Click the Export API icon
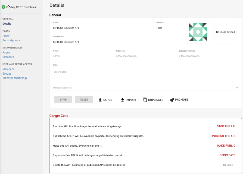The height and width of the screenshot is (174, 243). point(100,100)
